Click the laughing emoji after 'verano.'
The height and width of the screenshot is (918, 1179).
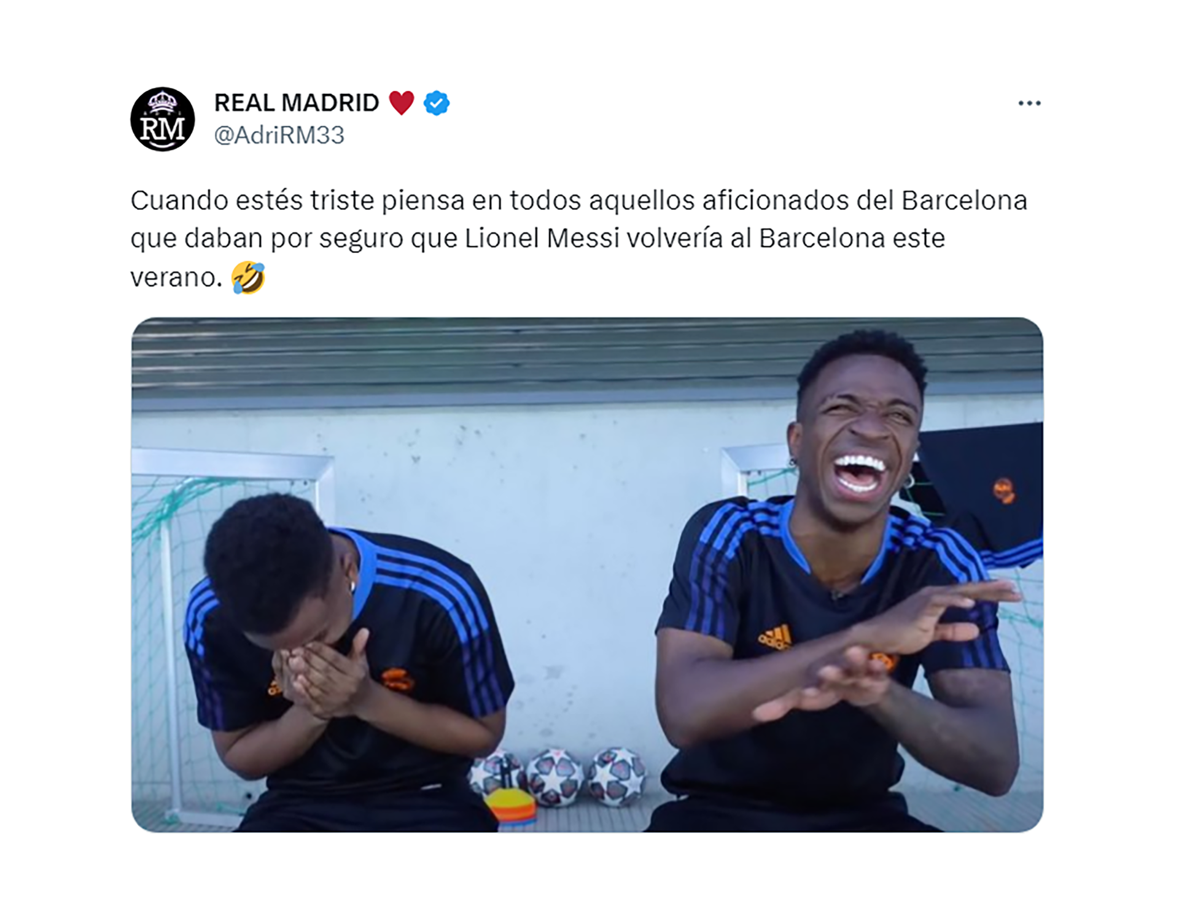tap(249, 277)
